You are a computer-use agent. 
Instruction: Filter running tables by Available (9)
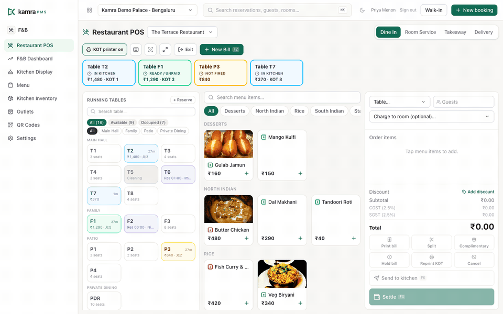click(x=122, y=122)
